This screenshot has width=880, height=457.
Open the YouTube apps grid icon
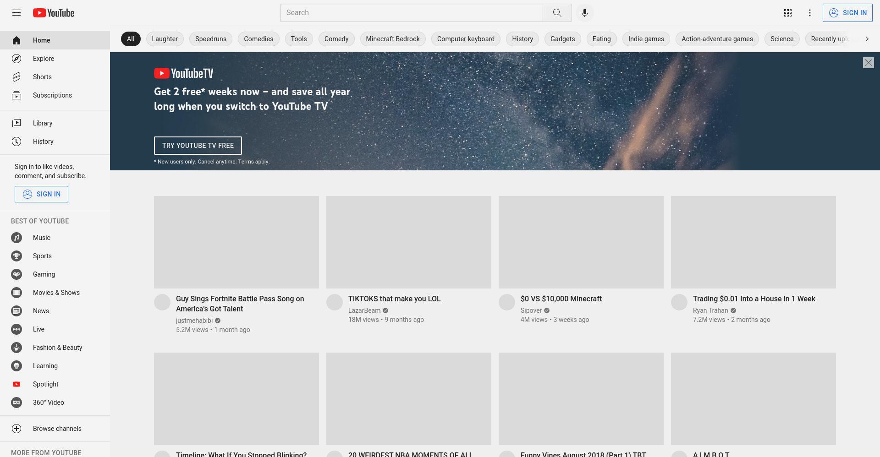787,13
